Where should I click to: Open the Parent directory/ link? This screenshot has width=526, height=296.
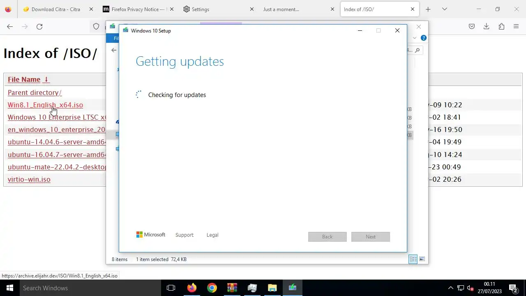click(35, 92)
